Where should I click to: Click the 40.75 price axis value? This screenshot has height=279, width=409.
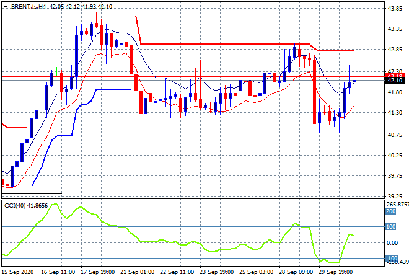tap(395, 135)
